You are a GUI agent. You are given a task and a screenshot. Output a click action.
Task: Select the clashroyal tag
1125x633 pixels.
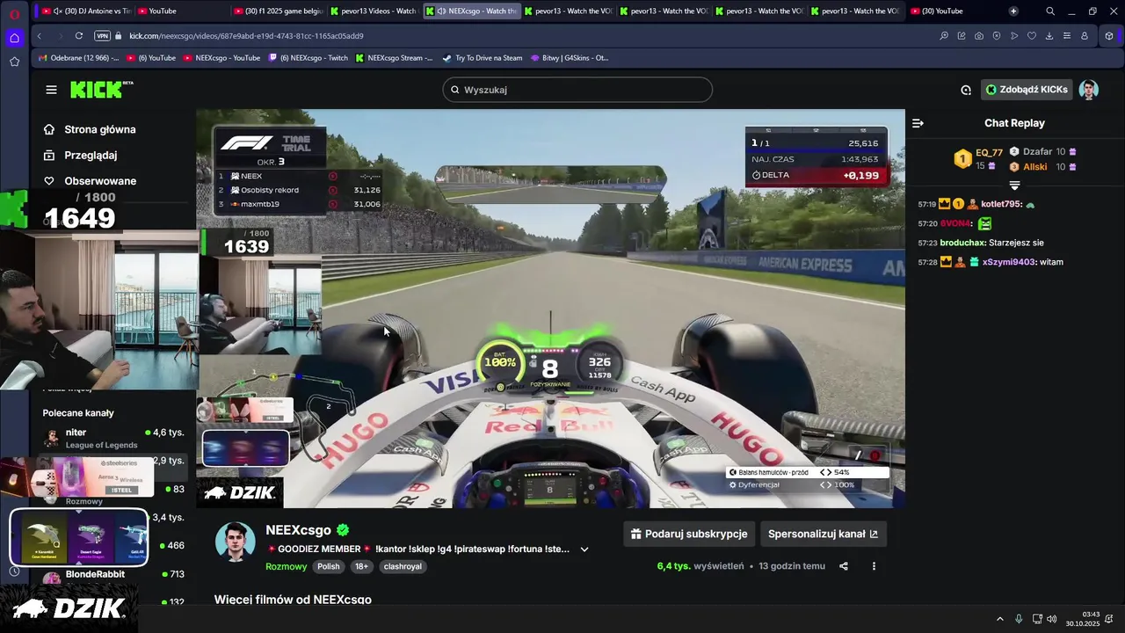click(x=403, y=566)
